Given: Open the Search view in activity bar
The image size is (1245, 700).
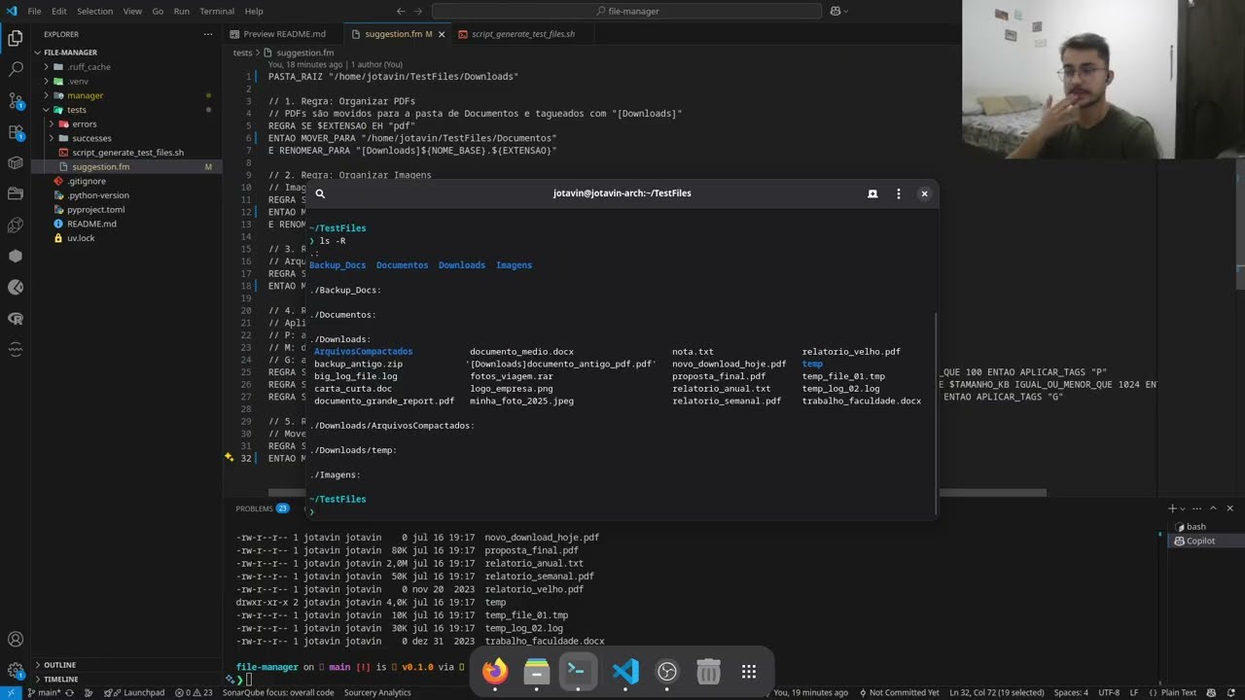Looking at the screenshot, I should 15,70.
